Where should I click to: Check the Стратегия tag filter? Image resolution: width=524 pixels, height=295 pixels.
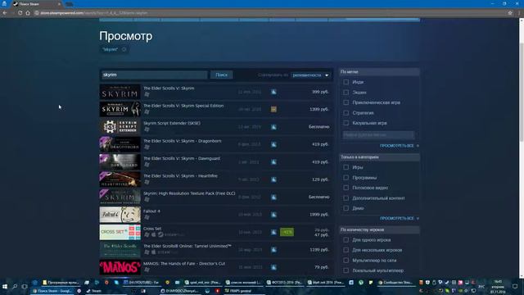(346, 113)
